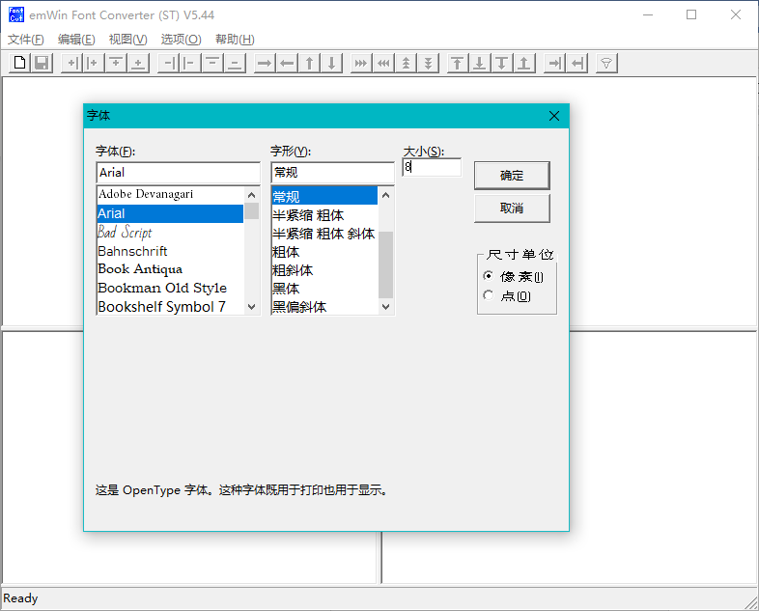Open the 选项(O) menu
The width and height of the screenshot is (759, 611).
tap(181, 40)
